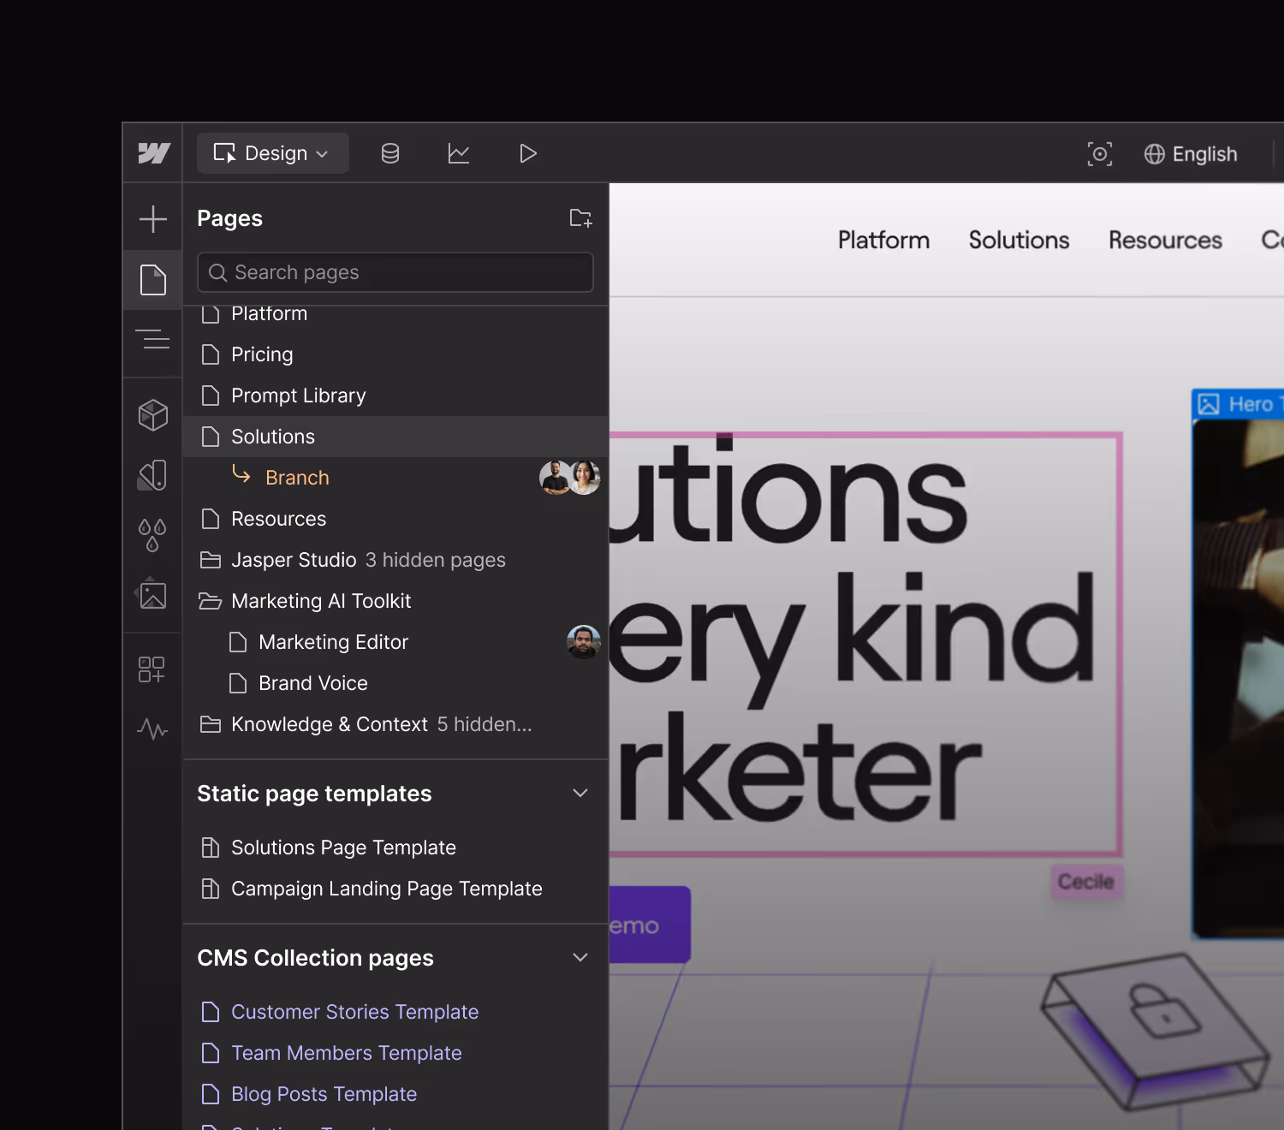Open Campaign Landing Page Template
The width and height of the screenshot is (1284, 1130).
(395, 889)
